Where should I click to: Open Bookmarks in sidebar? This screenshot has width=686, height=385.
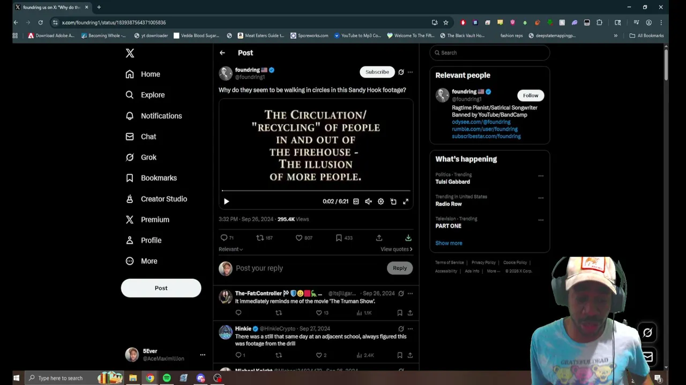[x=151, y=178]
